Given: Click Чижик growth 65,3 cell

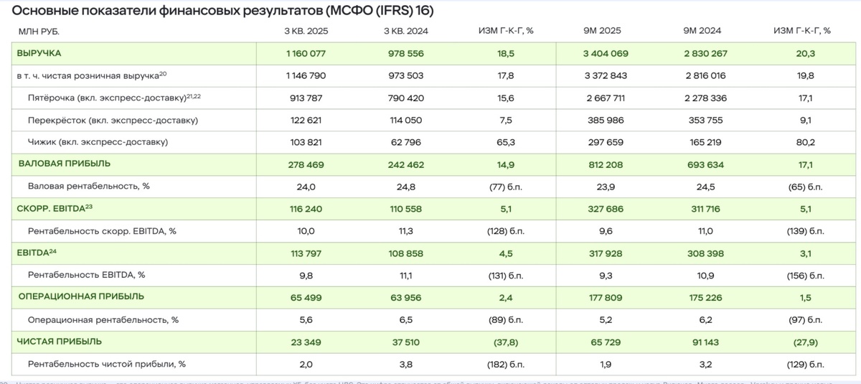Looking at the screenshot, I should point(506,142).
